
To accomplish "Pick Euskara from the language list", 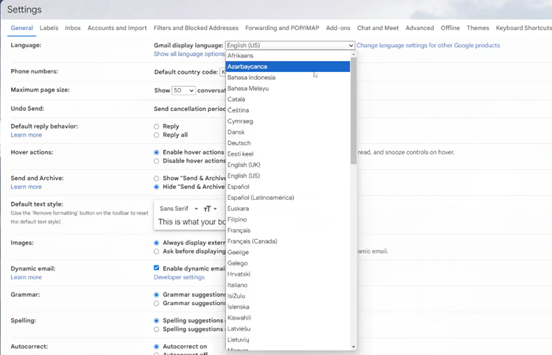I will (x=288, y=208).
